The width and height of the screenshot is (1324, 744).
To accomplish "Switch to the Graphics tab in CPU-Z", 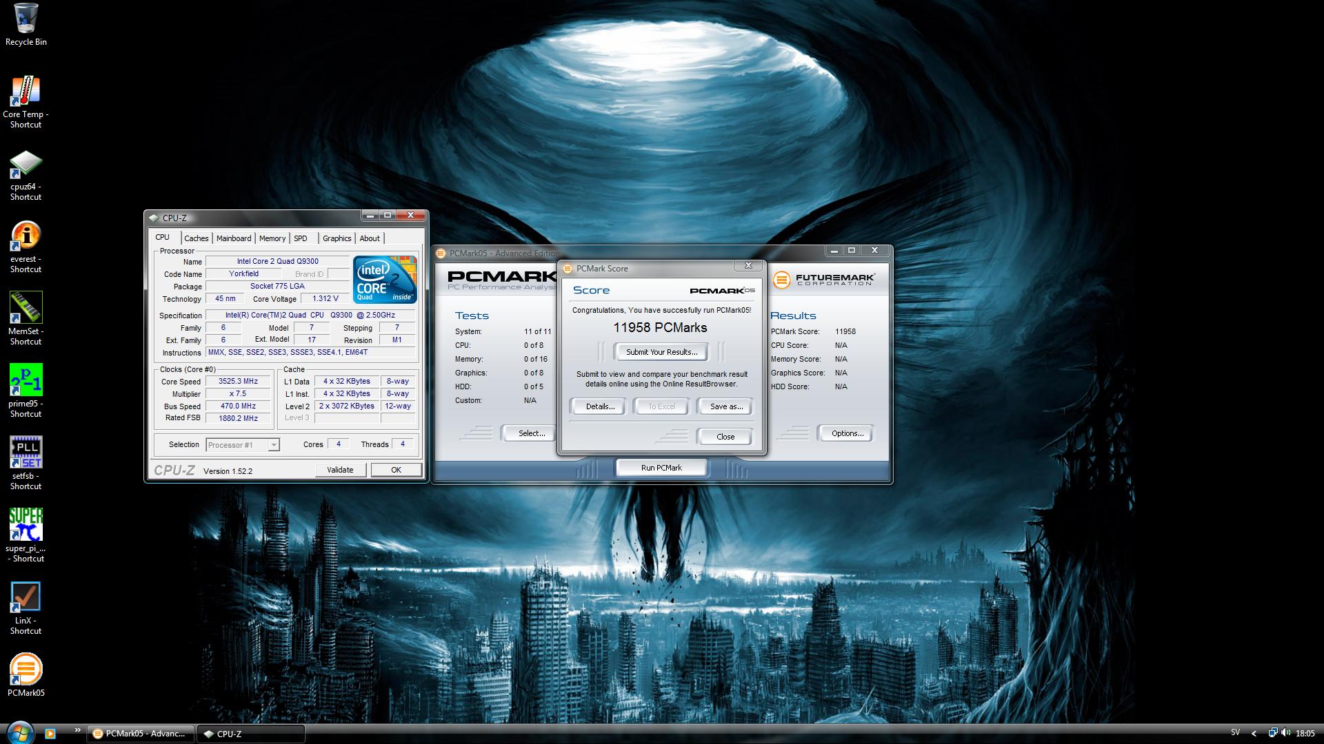I will coord(337,238).
